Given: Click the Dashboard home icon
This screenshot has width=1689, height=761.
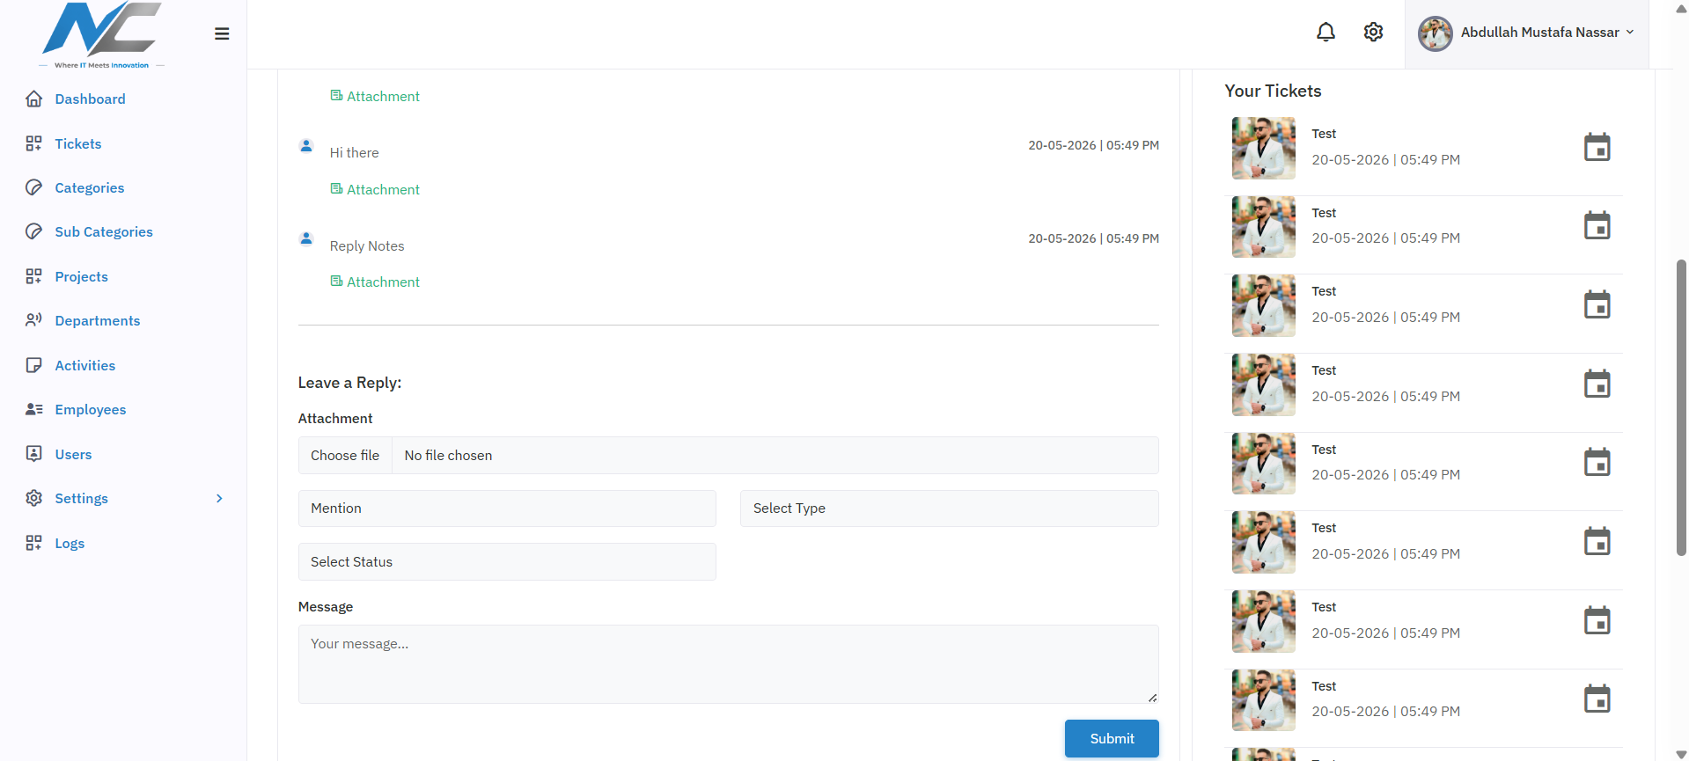Looking at the screenshot, I should (33, 99).
